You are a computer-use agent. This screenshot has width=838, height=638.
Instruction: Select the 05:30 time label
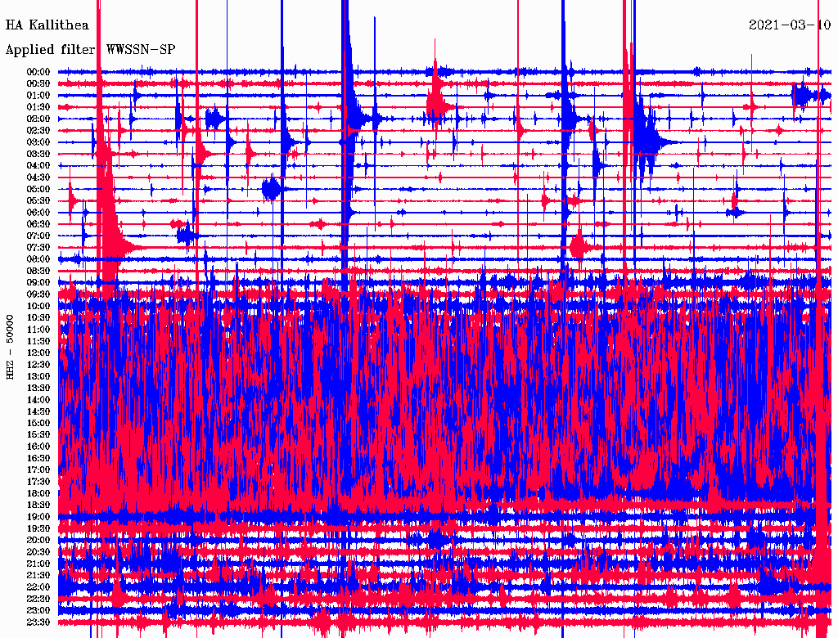[38, 201]
